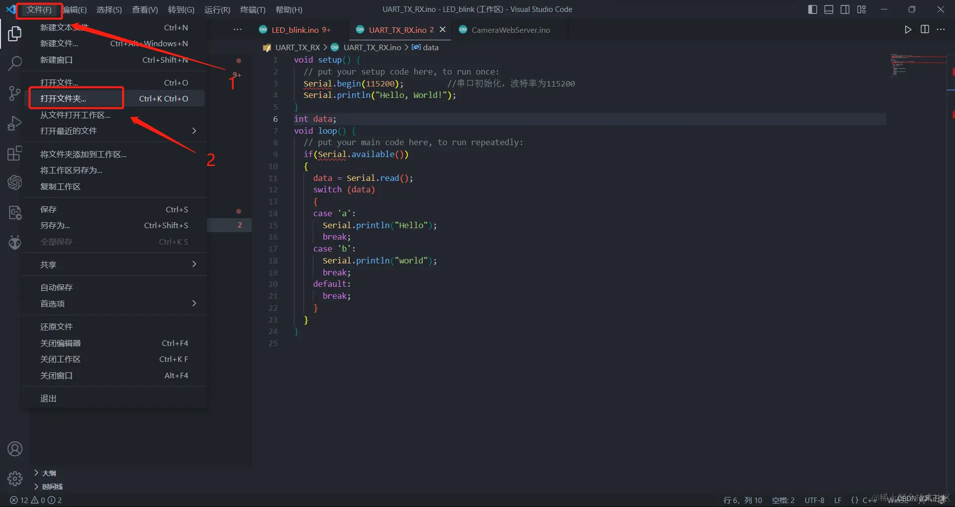
Task: Open the Accounts menu icon
Action: coord(15,449)
